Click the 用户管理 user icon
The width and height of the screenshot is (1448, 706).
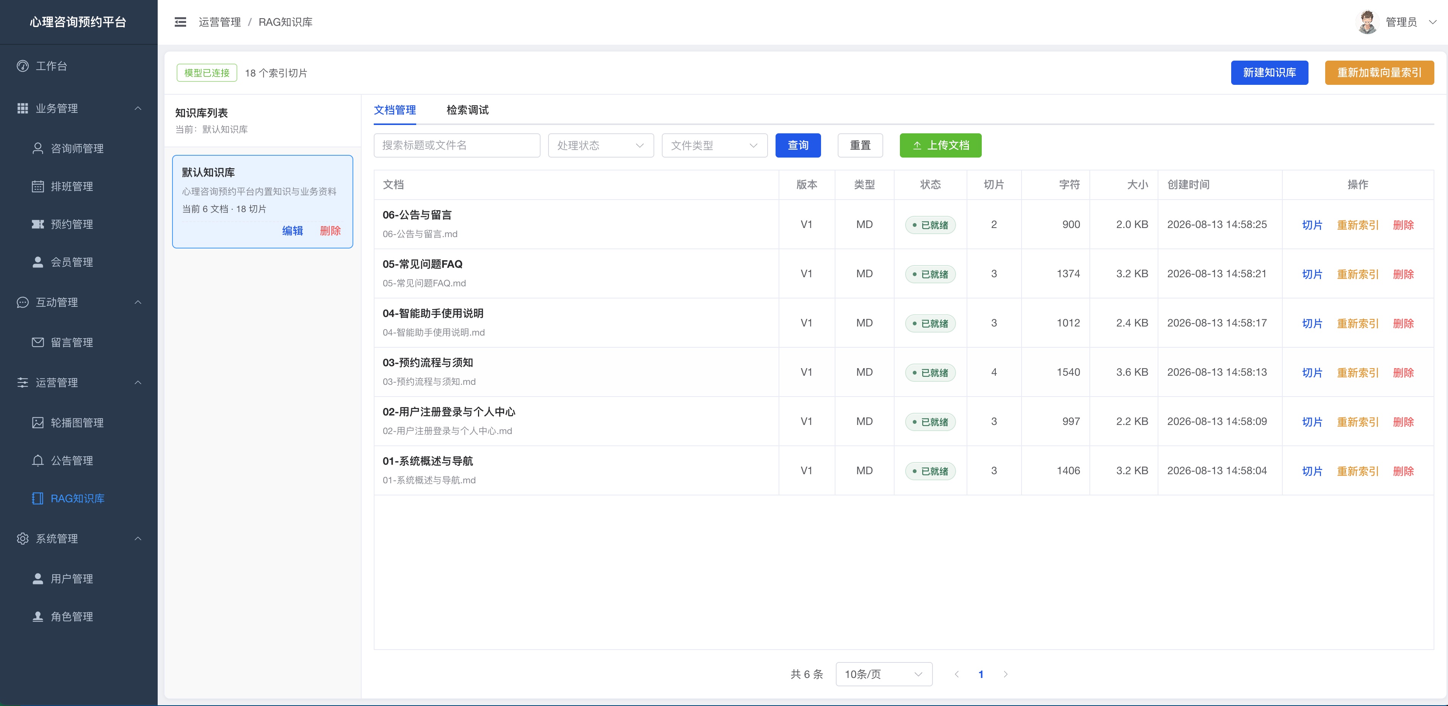(38, 578)
